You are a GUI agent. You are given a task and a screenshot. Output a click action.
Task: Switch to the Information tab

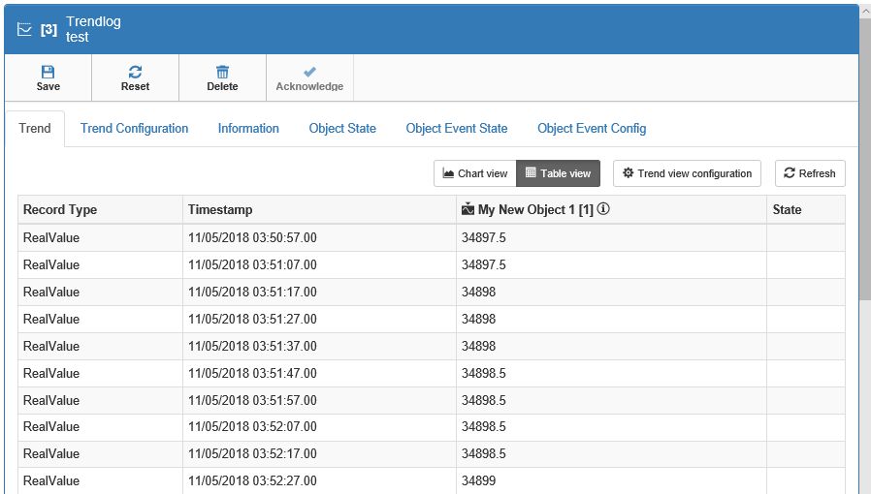coord(248,129)
